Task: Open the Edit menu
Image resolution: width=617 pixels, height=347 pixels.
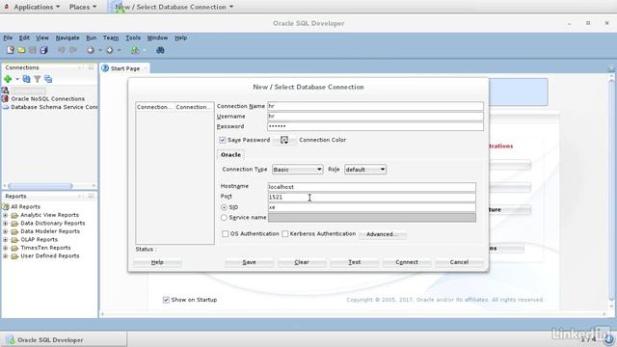Action: click(24, 38)
